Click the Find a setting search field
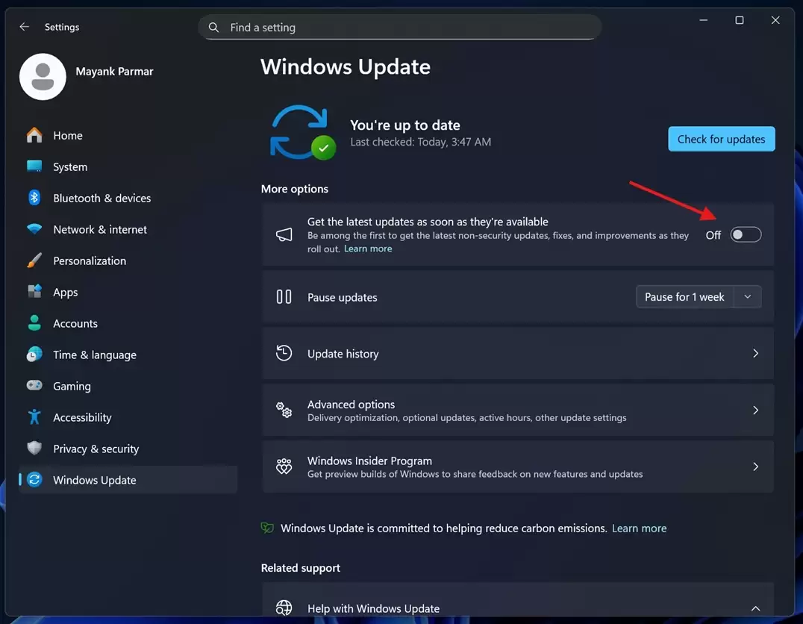The image size is (803, 624). (x=400, y=27)
